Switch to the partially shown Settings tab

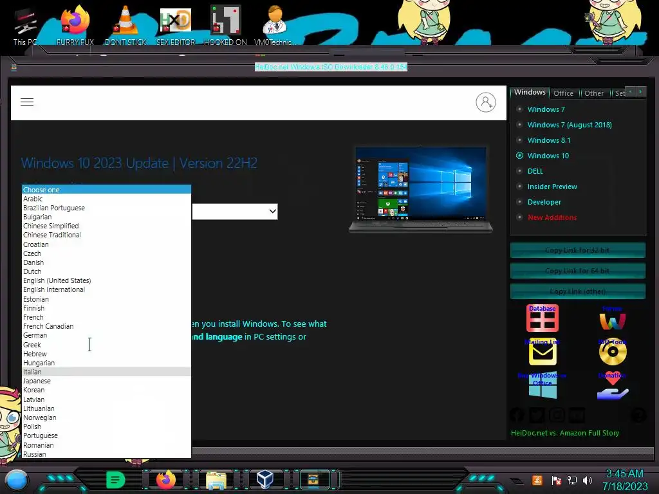(619, 93)
